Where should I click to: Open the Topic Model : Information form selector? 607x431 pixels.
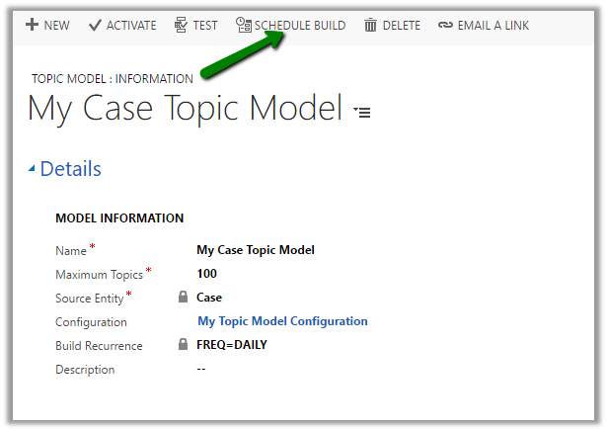point(113,78)
